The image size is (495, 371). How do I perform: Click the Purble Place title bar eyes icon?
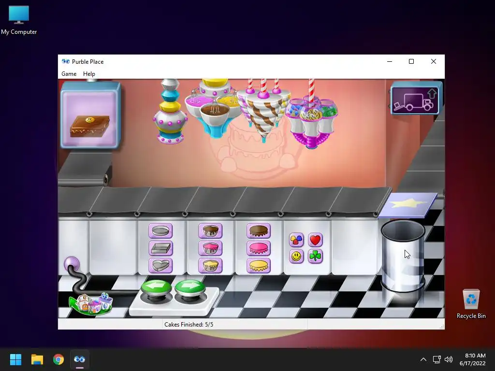click(65, 61)
